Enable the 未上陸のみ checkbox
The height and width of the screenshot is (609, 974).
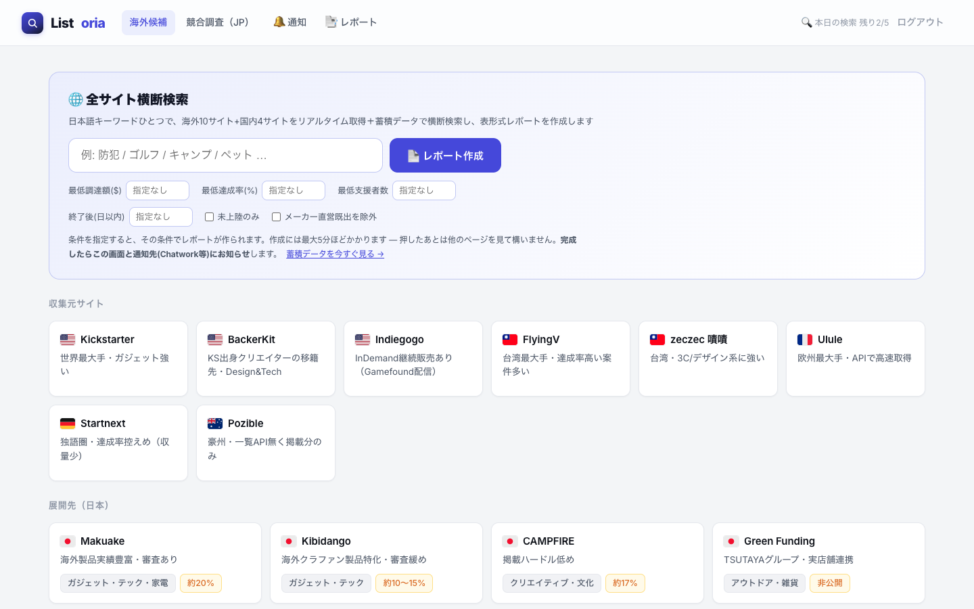tap(210, 217)
